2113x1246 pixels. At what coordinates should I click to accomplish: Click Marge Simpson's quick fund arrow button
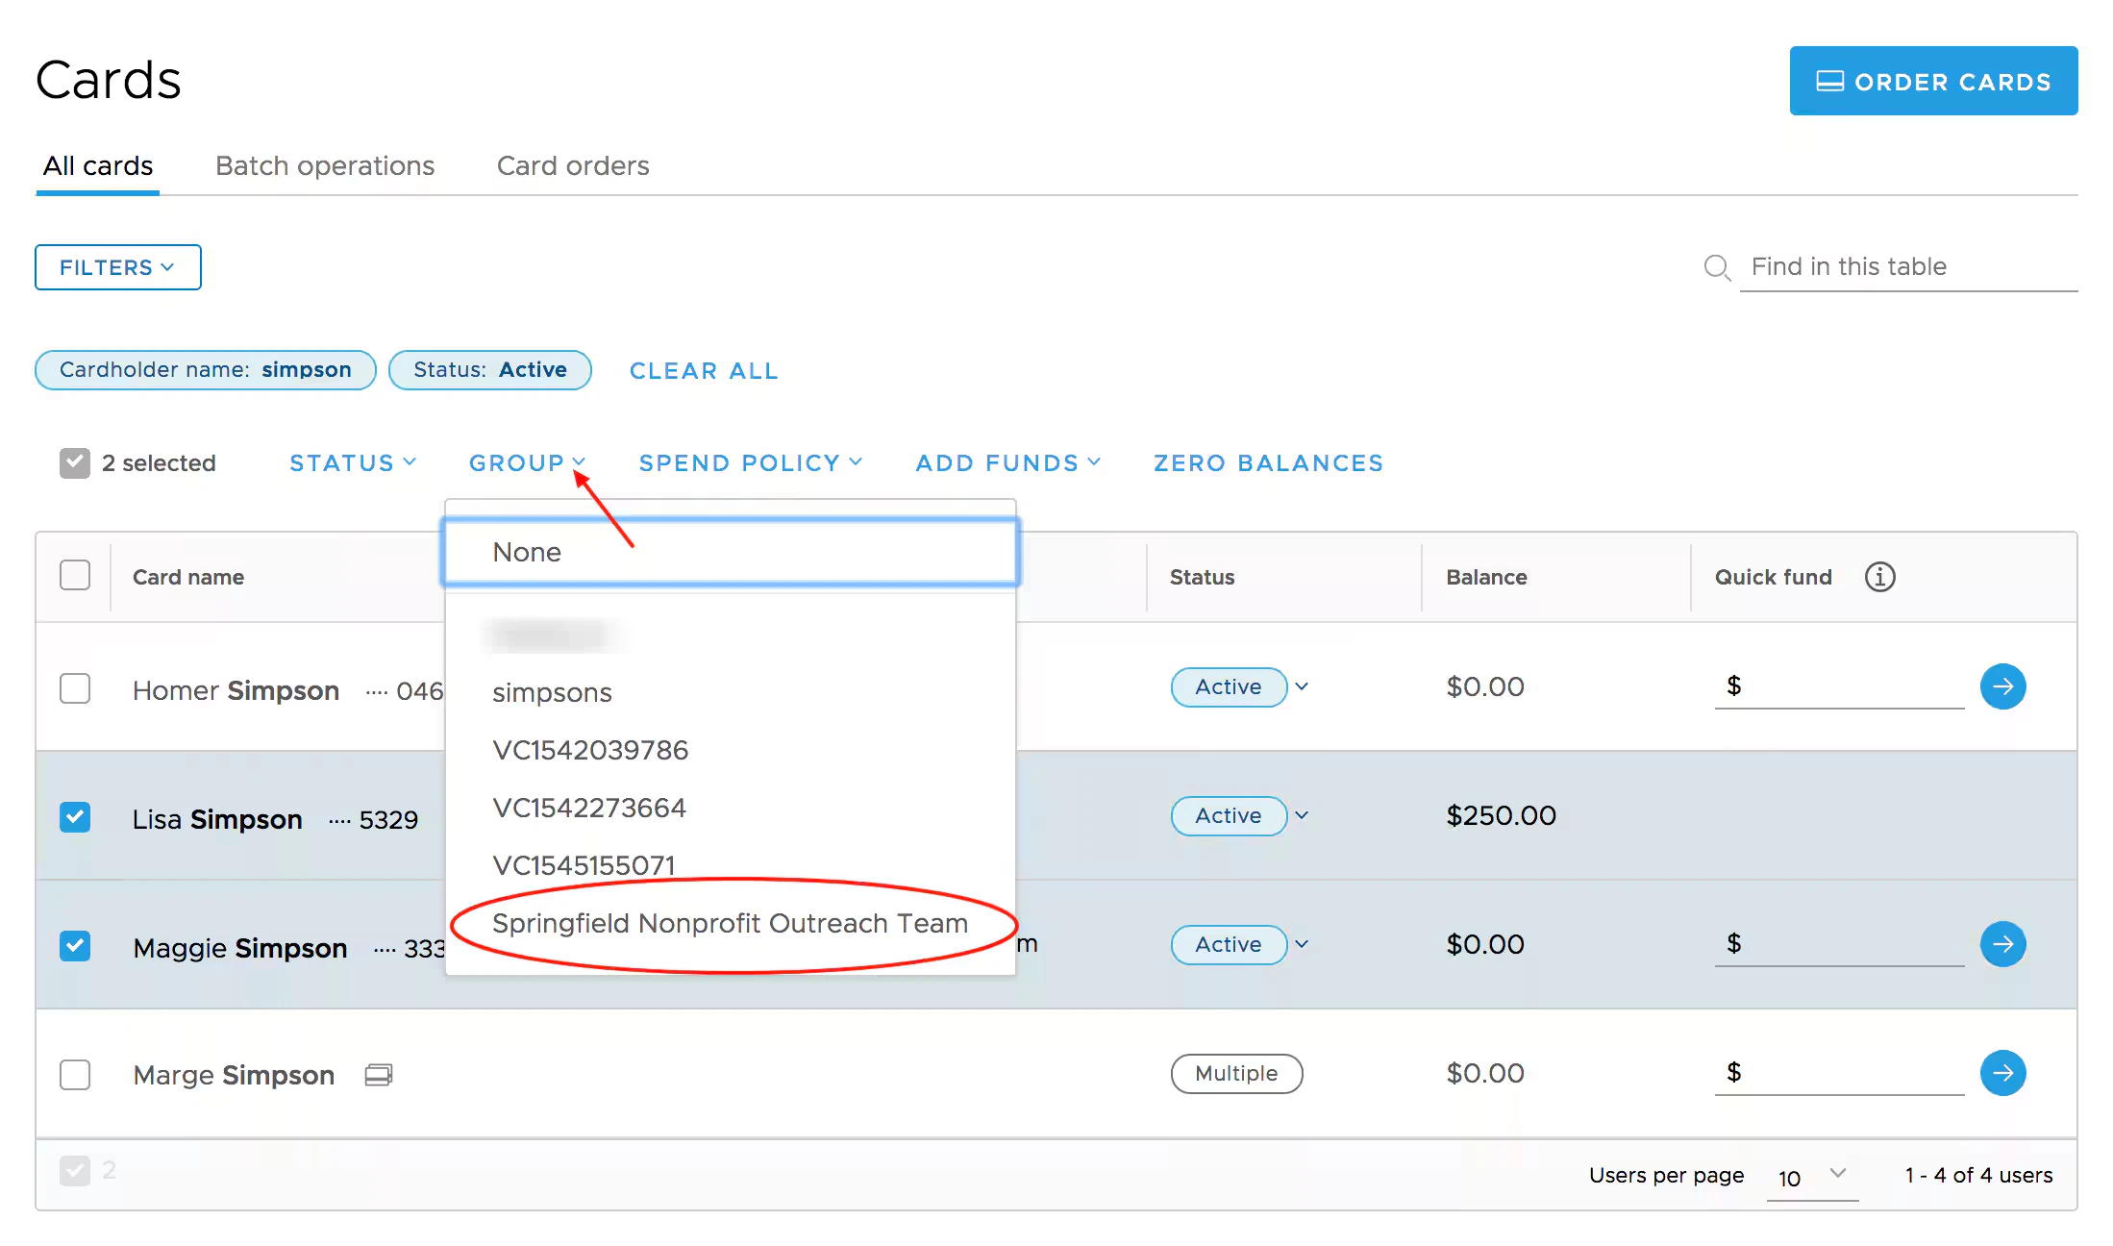point(2002,1073)
